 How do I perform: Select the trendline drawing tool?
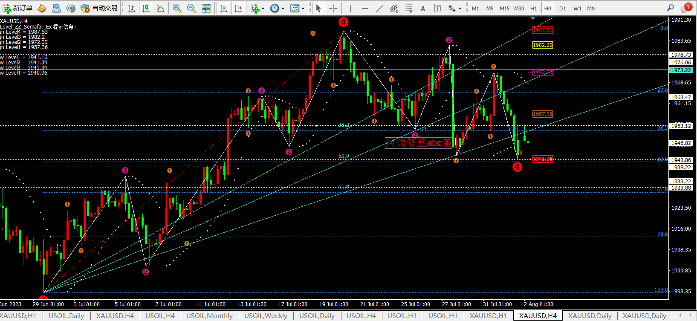379,8
